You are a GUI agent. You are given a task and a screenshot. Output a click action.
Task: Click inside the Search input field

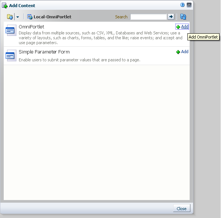click(x=149, y=17)
